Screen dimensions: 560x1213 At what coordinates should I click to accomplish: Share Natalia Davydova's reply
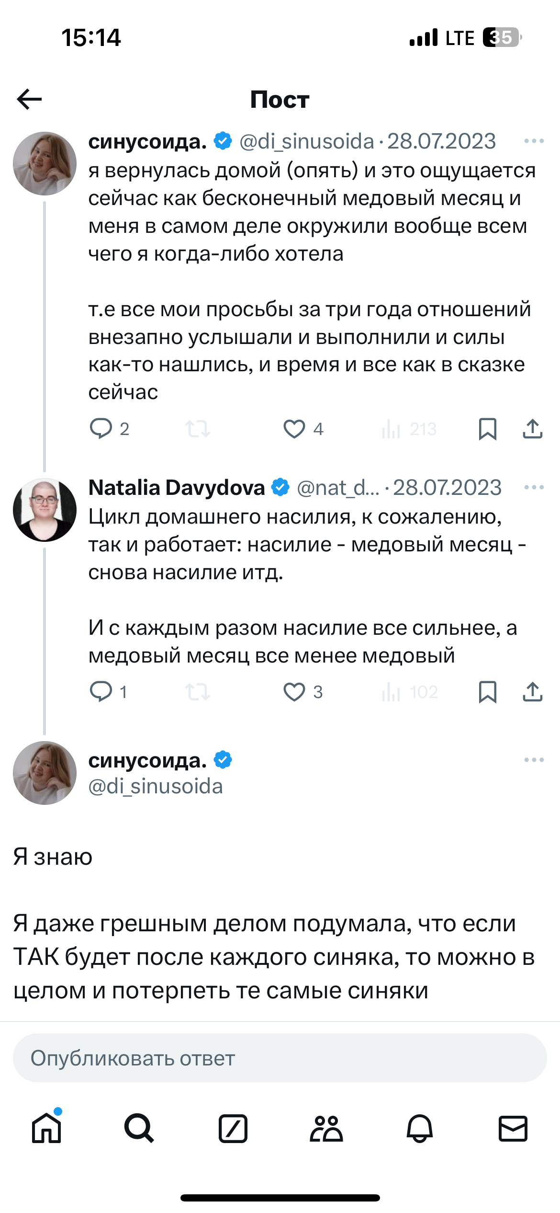pyautogui.click(x=532, y=692)
